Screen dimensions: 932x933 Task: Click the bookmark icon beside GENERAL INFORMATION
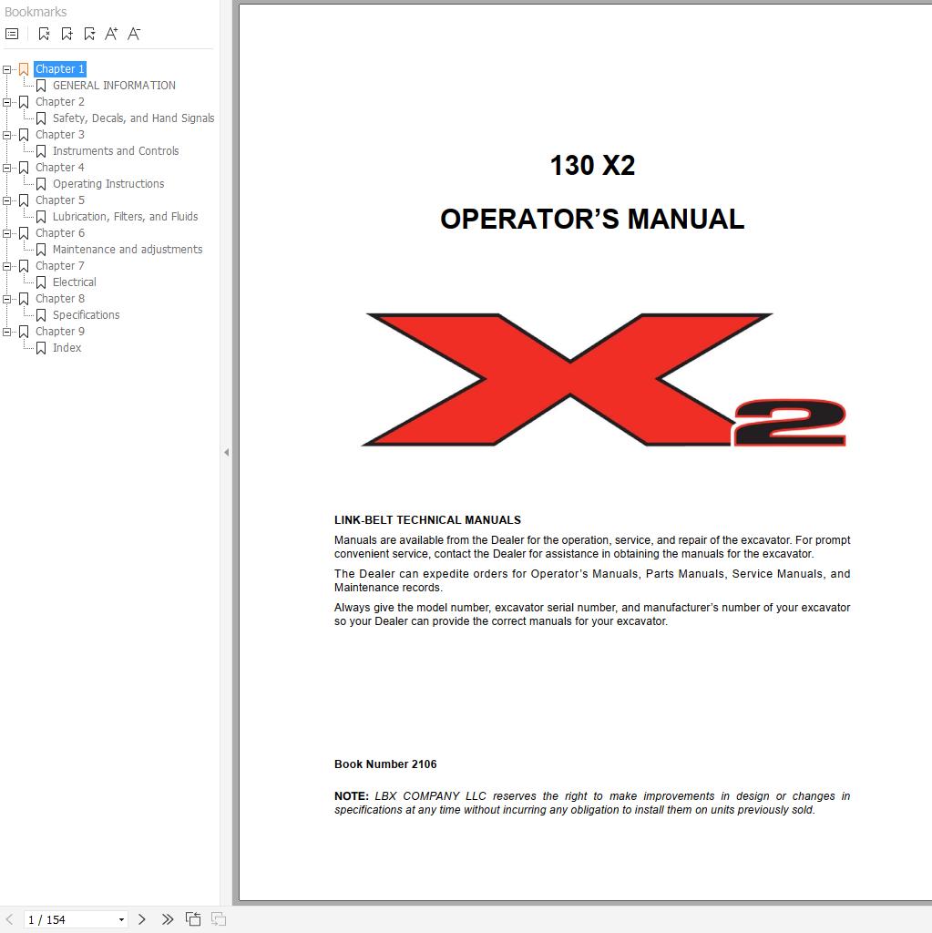coord(41,87)
